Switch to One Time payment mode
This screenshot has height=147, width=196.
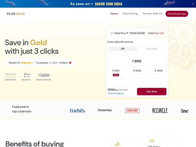152,49
